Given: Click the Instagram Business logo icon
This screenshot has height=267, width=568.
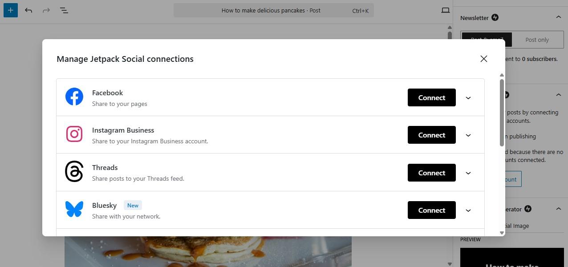Looking at the screenshot, I should point(74,134).
